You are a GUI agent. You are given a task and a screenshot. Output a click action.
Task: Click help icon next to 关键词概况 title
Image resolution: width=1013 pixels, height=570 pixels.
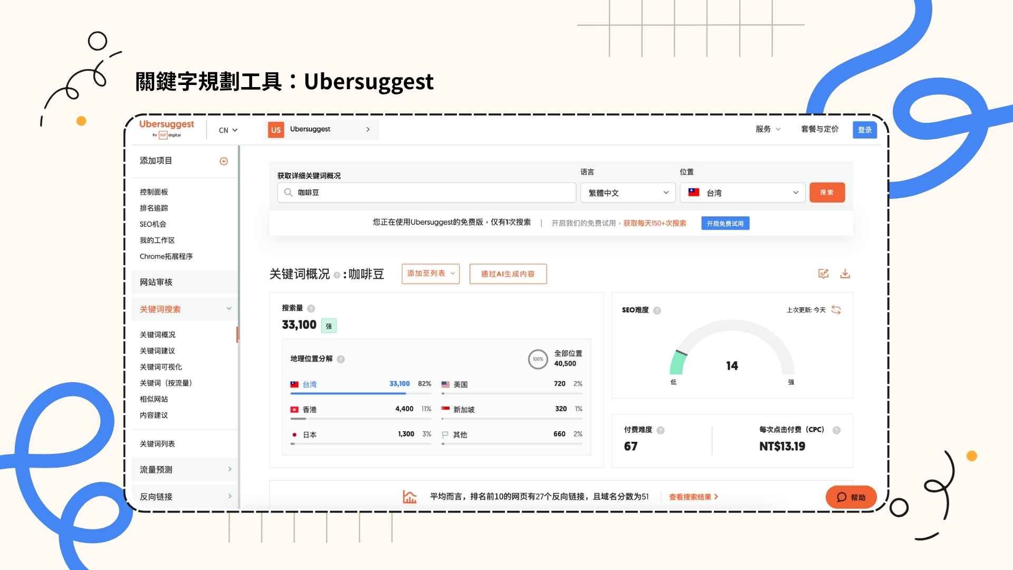337,275
